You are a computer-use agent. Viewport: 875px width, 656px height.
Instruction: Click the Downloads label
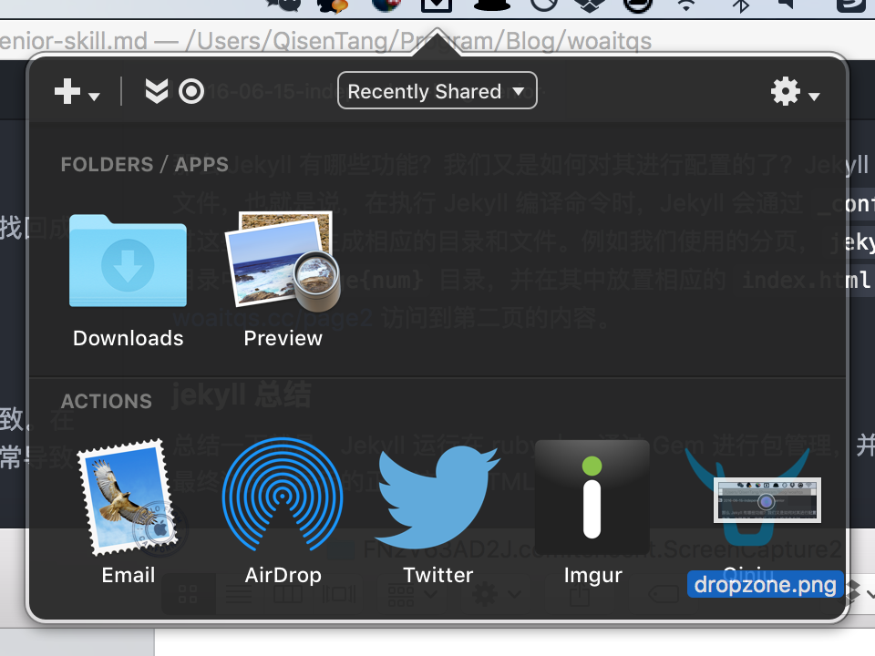tap(128, 339)
